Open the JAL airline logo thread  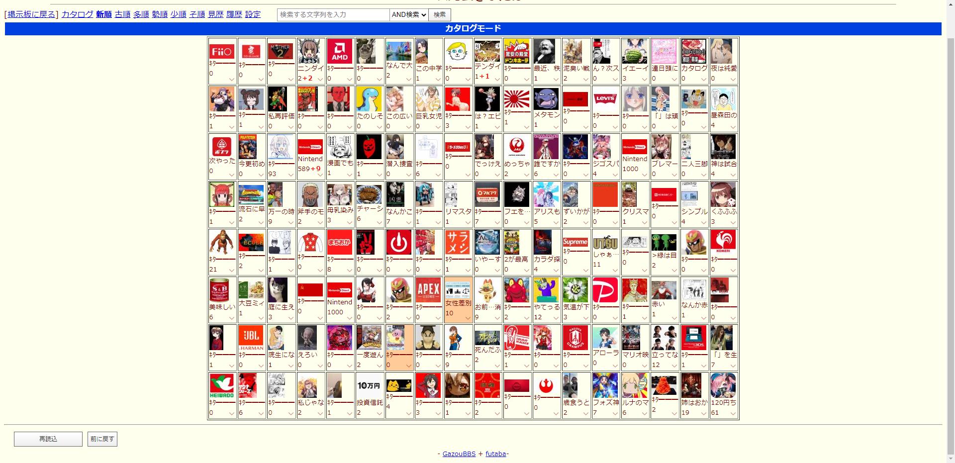(517, 146)
